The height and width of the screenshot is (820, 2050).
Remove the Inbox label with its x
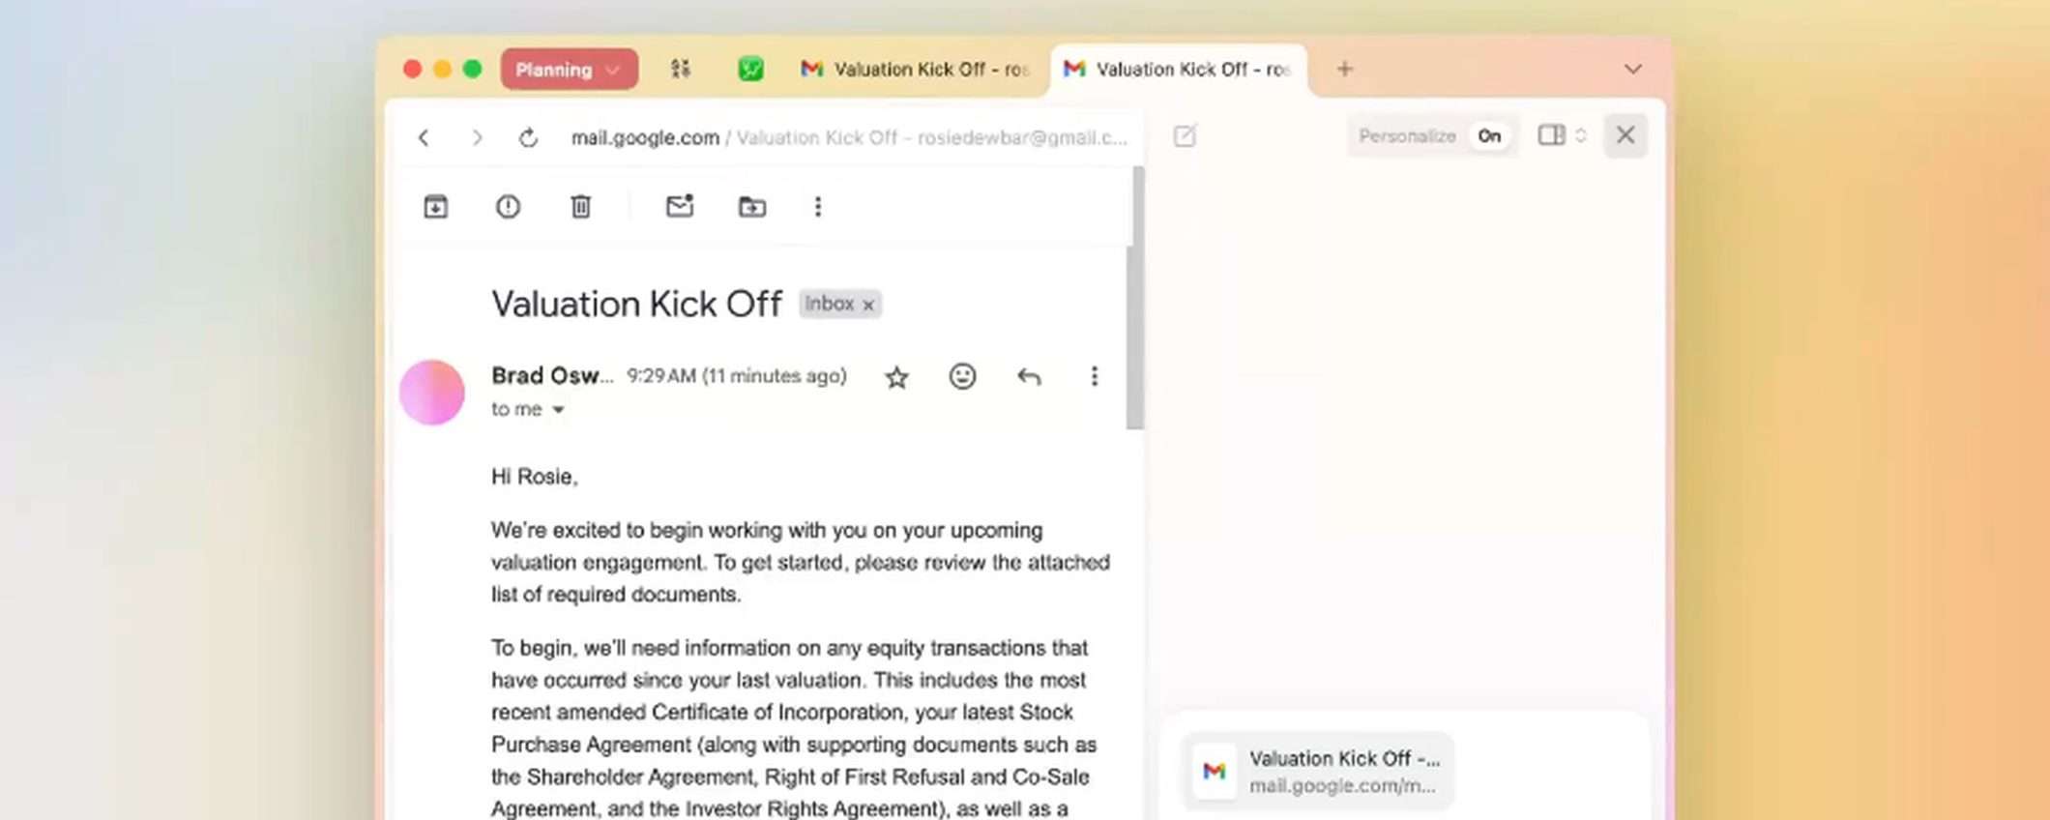pos(868,305)
